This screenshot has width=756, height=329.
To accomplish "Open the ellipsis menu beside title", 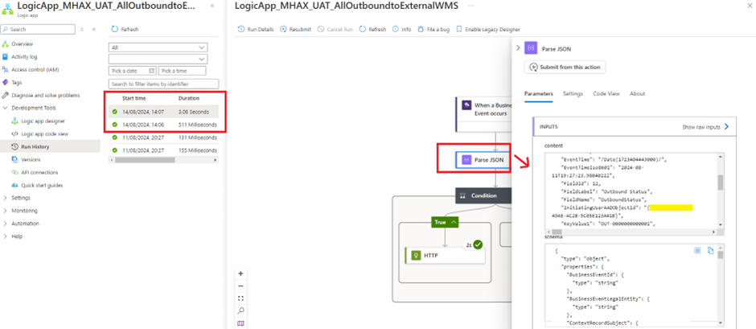I will pos(471,6).
